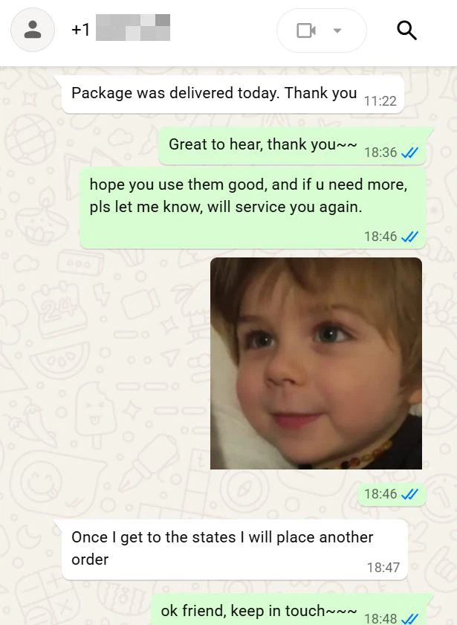Select the 'Once I get to the states' message
This screenshot has width=457, height=625.
(235, 549)
